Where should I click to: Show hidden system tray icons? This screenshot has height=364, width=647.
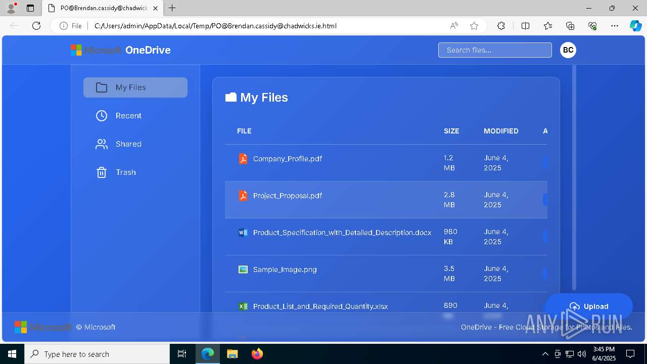coord(545,354)
